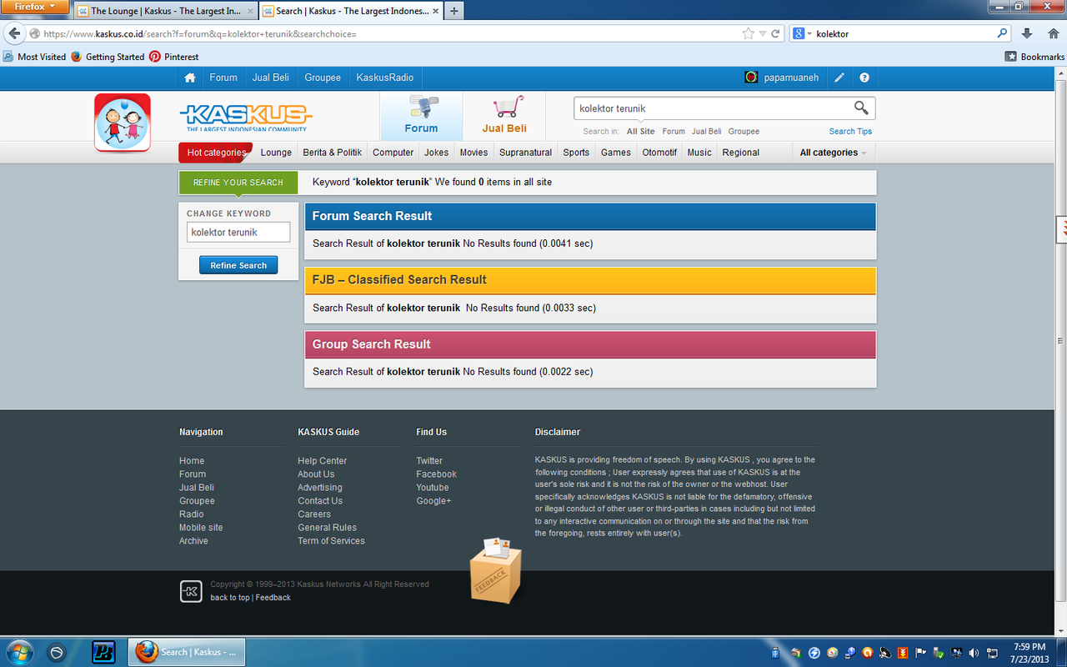Click the feedback cardboard box icon
This screenshot has height=667, width=1067.
pyautogui.click(x=496, y=571)
